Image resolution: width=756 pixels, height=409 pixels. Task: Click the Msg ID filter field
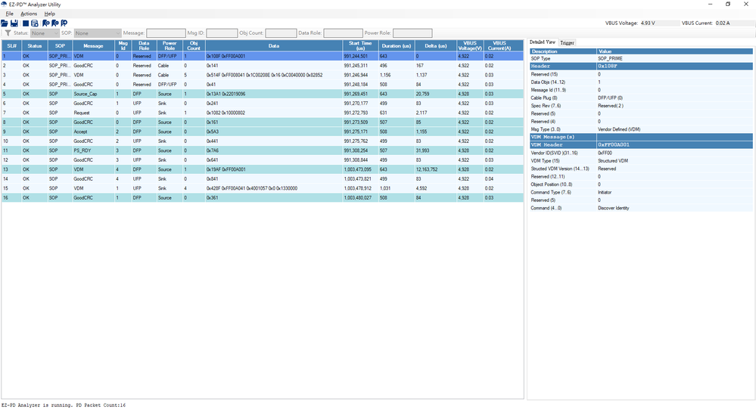(x=222, y=33)
